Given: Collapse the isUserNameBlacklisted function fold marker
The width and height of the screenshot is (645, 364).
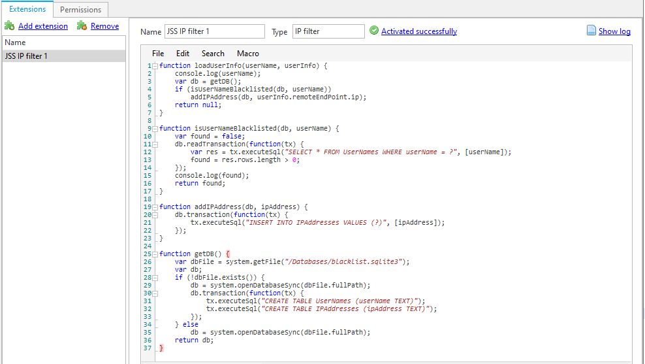Looking at the screenshot, I should pyautogui.click(x=155, y=129).
